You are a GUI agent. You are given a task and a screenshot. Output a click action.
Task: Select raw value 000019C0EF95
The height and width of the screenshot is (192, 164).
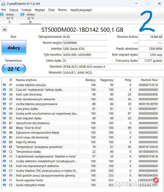(148, 104)
